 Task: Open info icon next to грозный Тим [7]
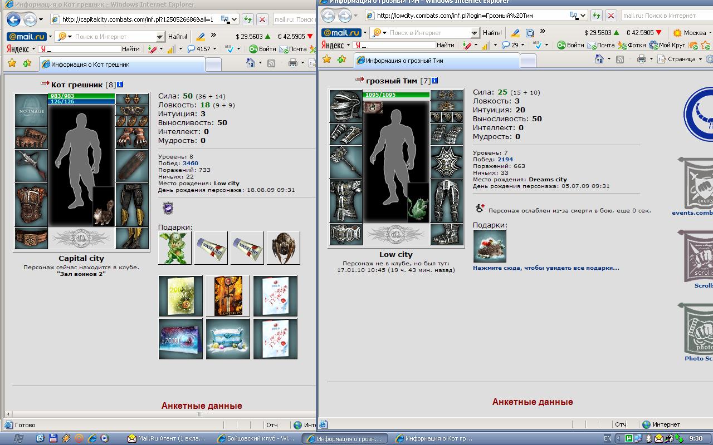[x=434, y=81]
